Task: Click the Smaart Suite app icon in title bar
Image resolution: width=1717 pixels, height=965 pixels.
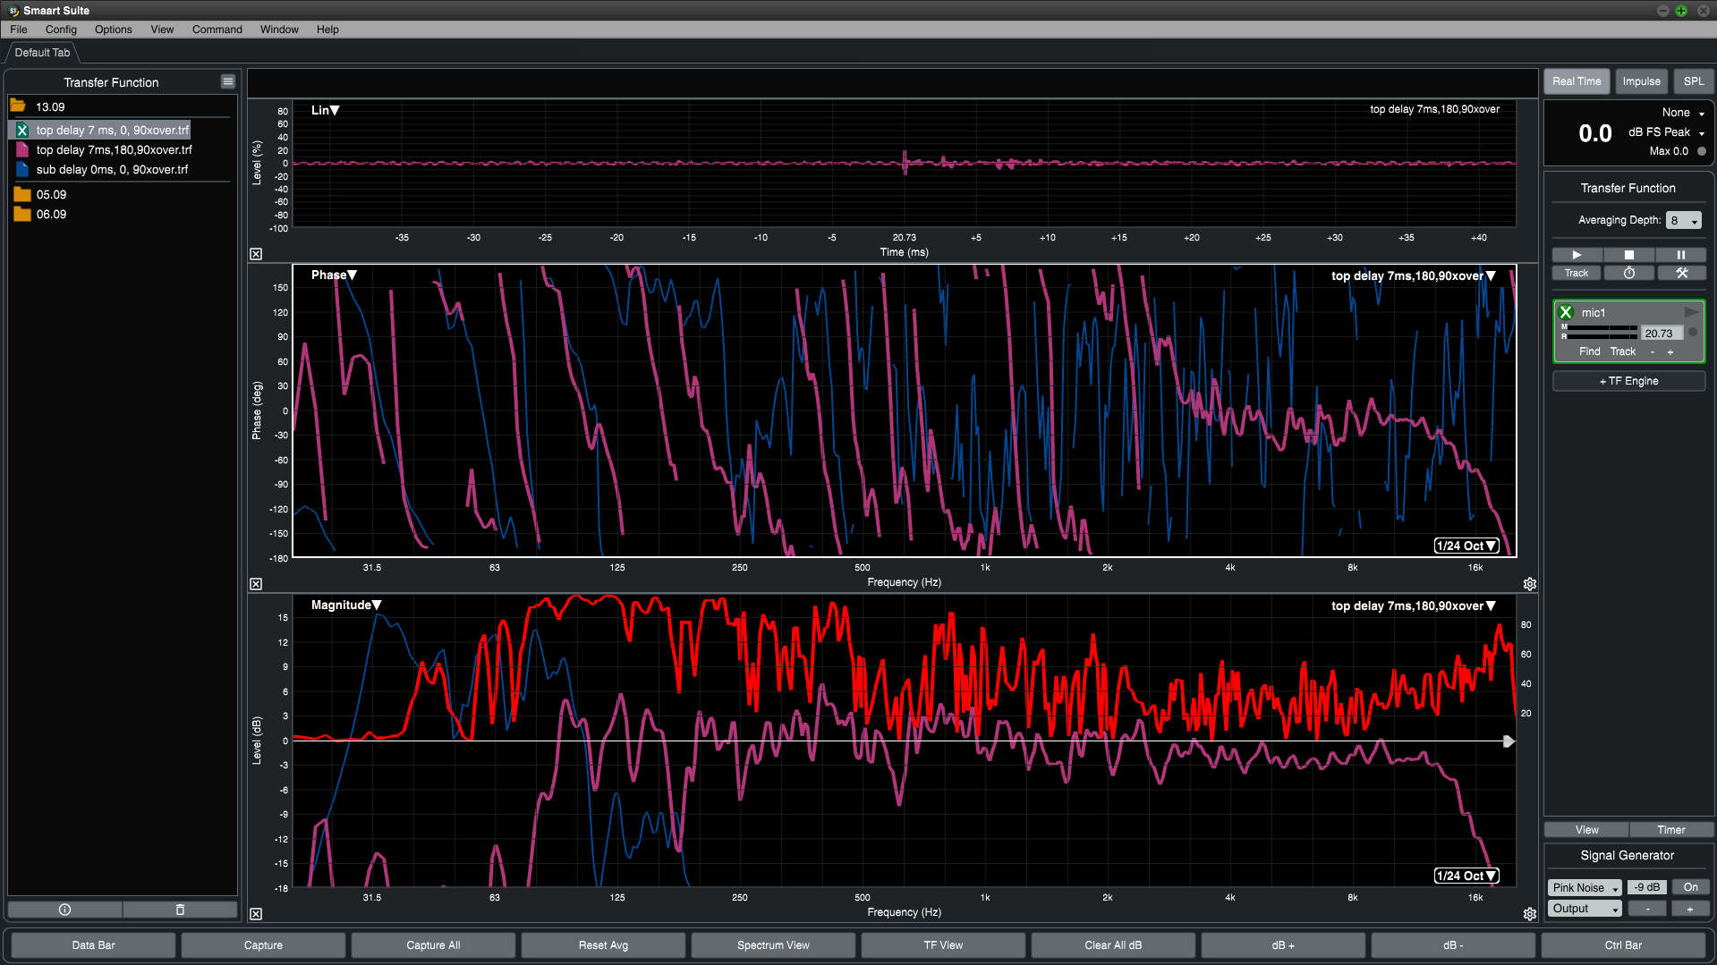Action: point(13,11)
